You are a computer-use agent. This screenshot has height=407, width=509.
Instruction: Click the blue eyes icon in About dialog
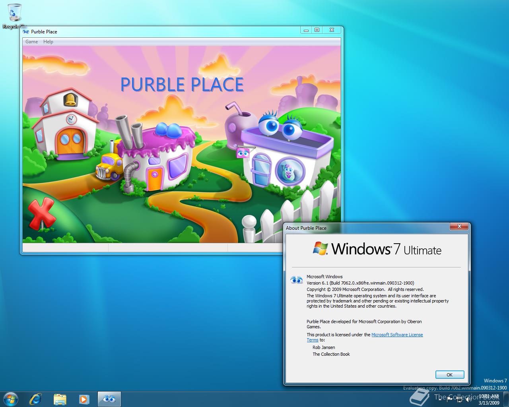click(297, 280)
